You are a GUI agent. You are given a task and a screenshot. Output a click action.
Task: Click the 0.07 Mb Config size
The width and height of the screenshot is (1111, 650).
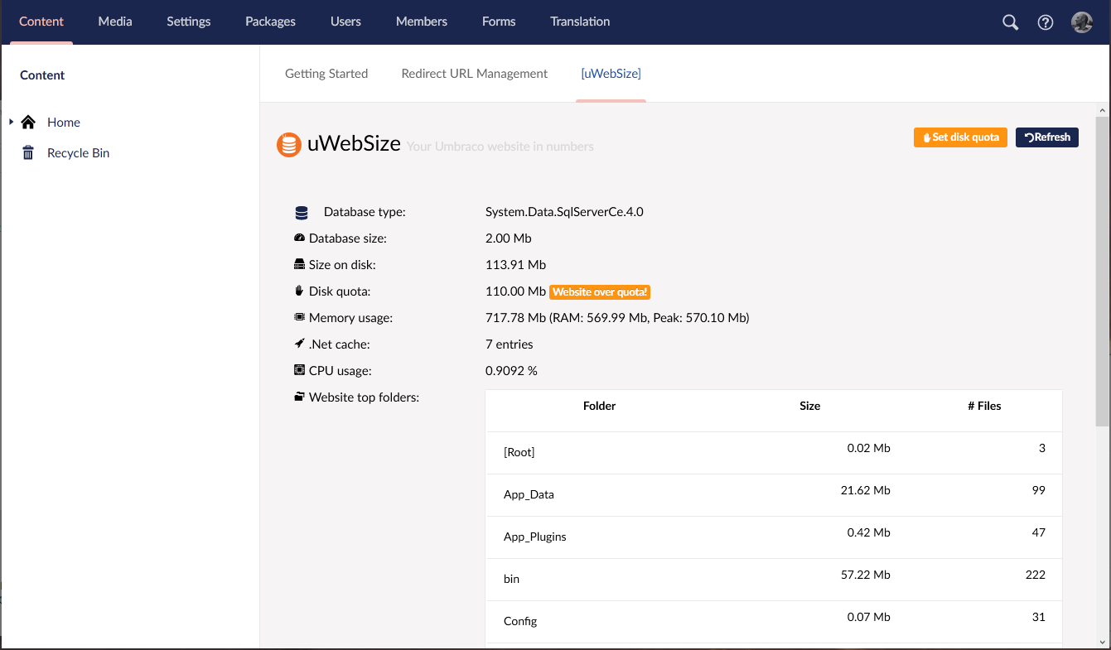(x=868, y=617)
